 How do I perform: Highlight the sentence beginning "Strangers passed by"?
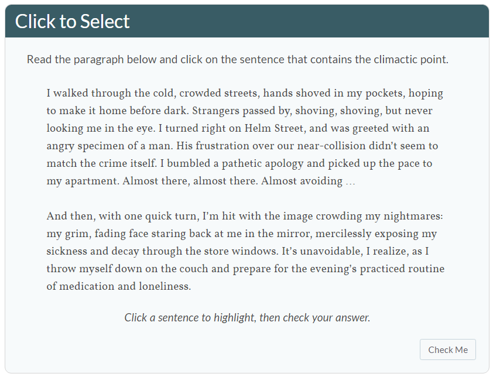[x=293, y=111]
